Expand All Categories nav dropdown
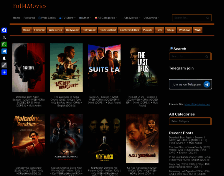The image size is (224, 176). [106, 18]
